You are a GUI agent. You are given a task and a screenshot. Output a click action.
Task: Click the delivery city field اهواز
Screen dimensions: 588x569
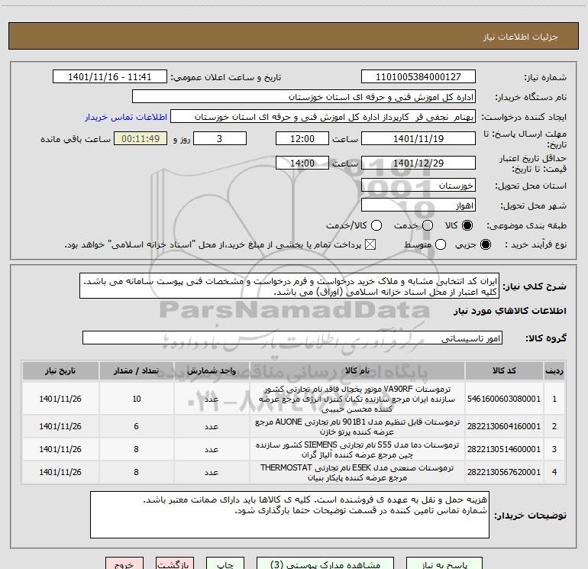click(418, 205)
